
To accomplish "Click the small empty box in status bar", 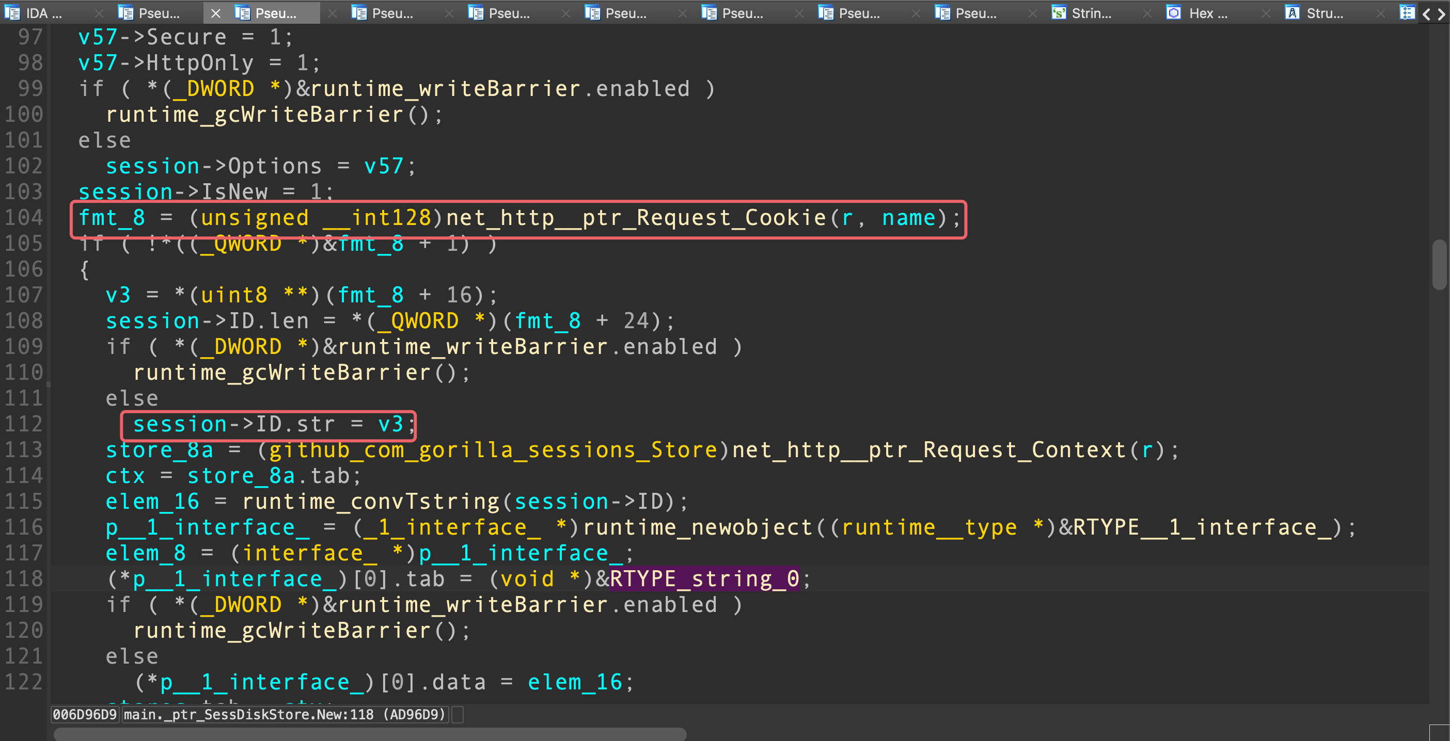I will 458,715.
